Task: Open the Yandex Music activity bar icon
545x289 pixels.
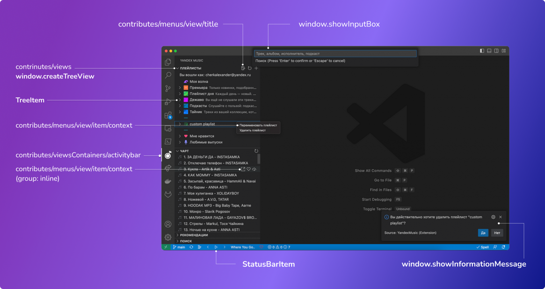Action: click(168, 155)
